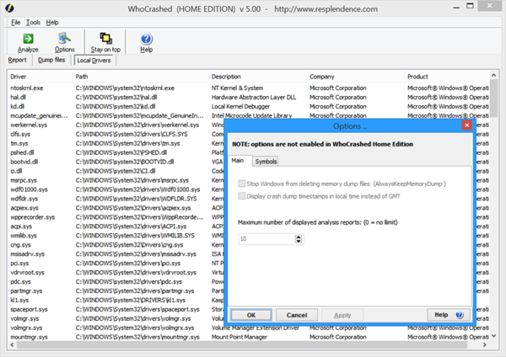The image size is (506, 357).
Task: Click the C:\WINDOWS\system32\kl1.sys path cell
Action: click(x=131, y=300)
